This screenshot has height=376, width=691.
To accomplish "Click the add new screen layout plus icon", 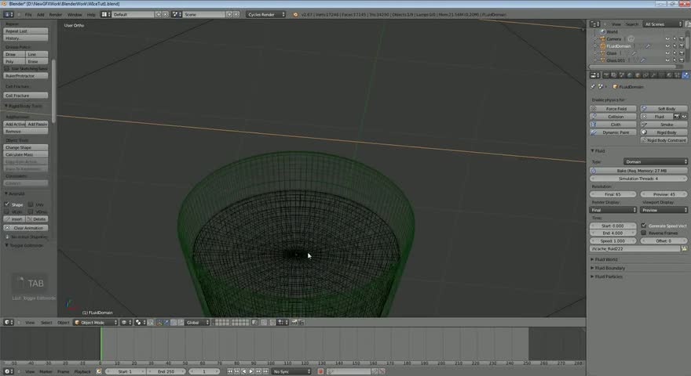I will click(158, 15).
